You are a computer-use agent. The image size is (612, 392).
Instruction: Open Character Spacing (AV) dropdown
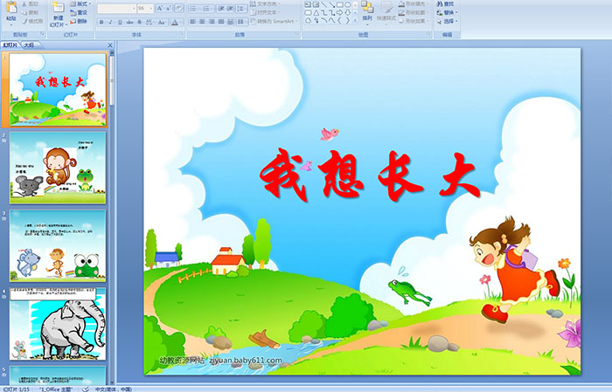tap(150, 22)
